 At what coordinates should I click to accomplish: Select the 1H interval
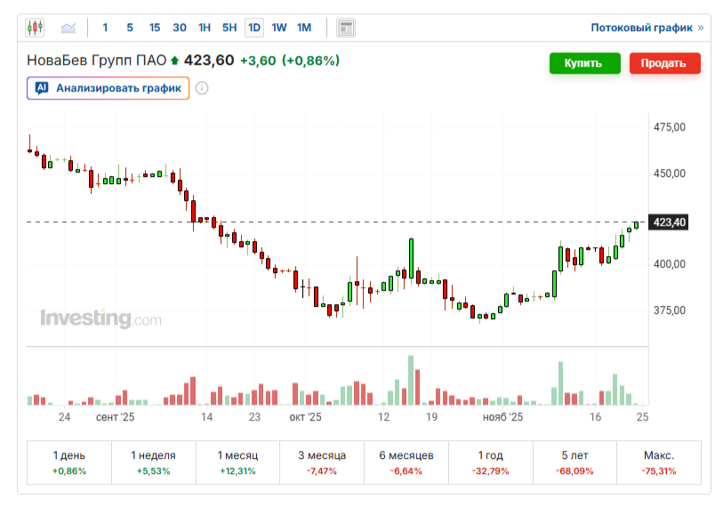click(205, 28)
